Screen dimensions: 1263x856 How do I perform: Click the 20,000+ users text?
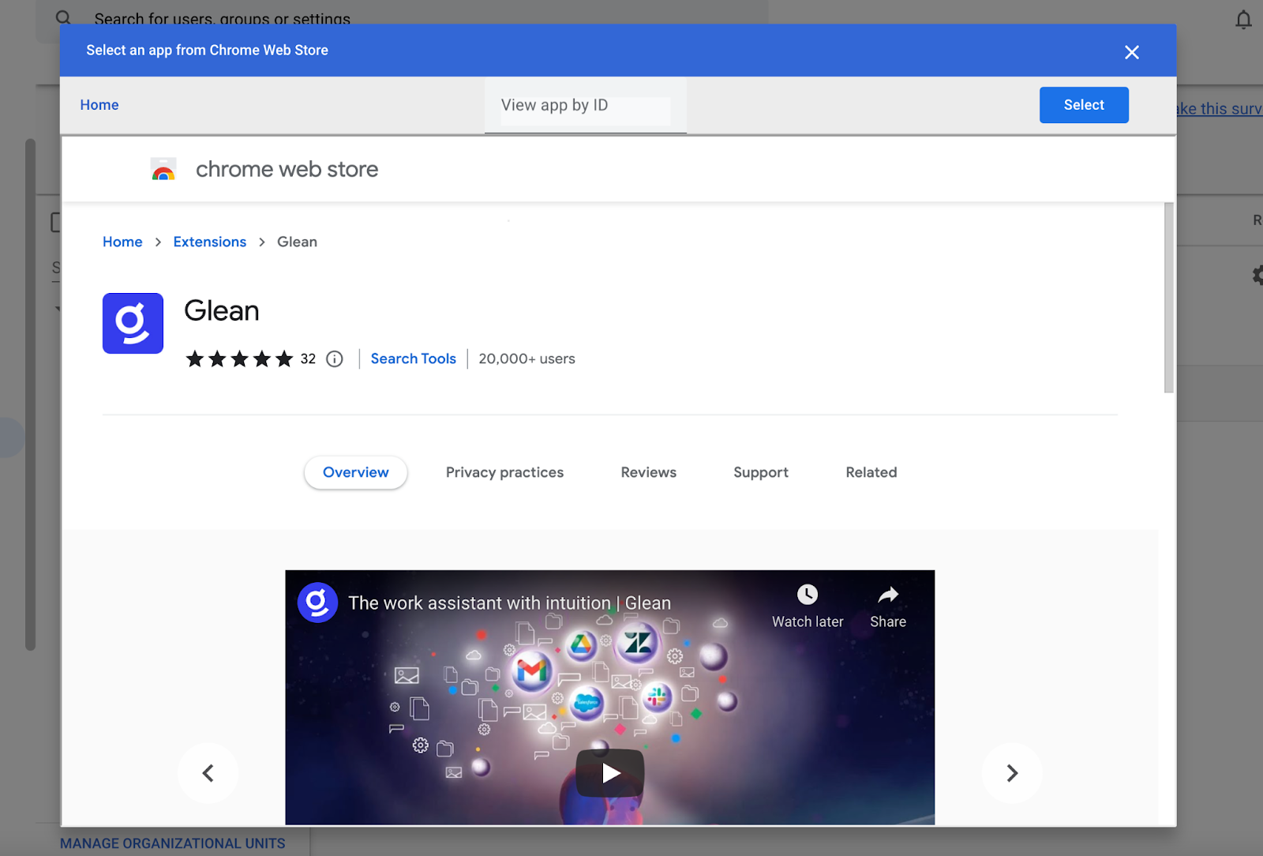click(x=527, y=359)
